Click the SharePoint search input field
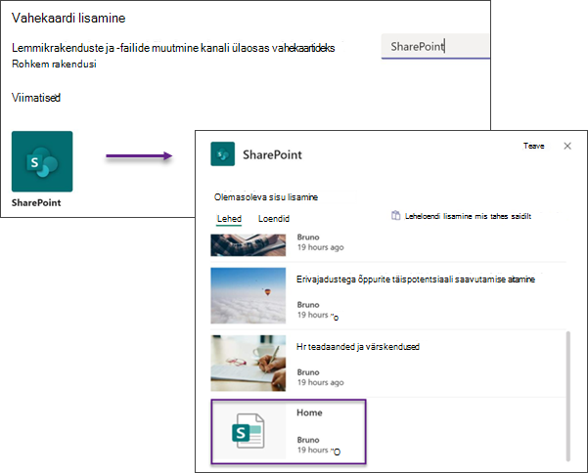 coord(435,47)
